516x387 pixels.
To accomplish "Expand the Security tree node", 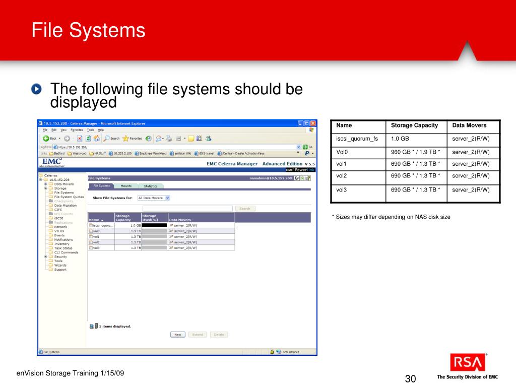I will [46, 256].
